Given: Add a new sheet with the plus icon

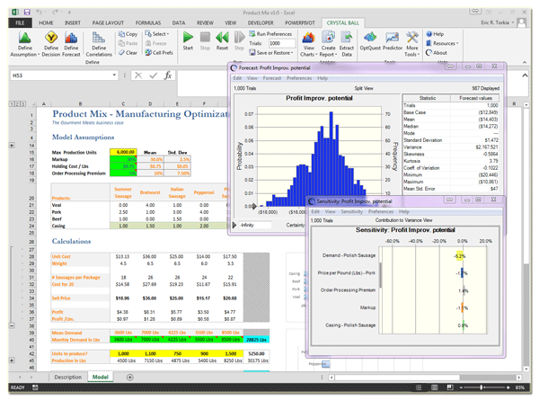Looking at the screenshot, I should pyautogui.click(x=130, y=378).
